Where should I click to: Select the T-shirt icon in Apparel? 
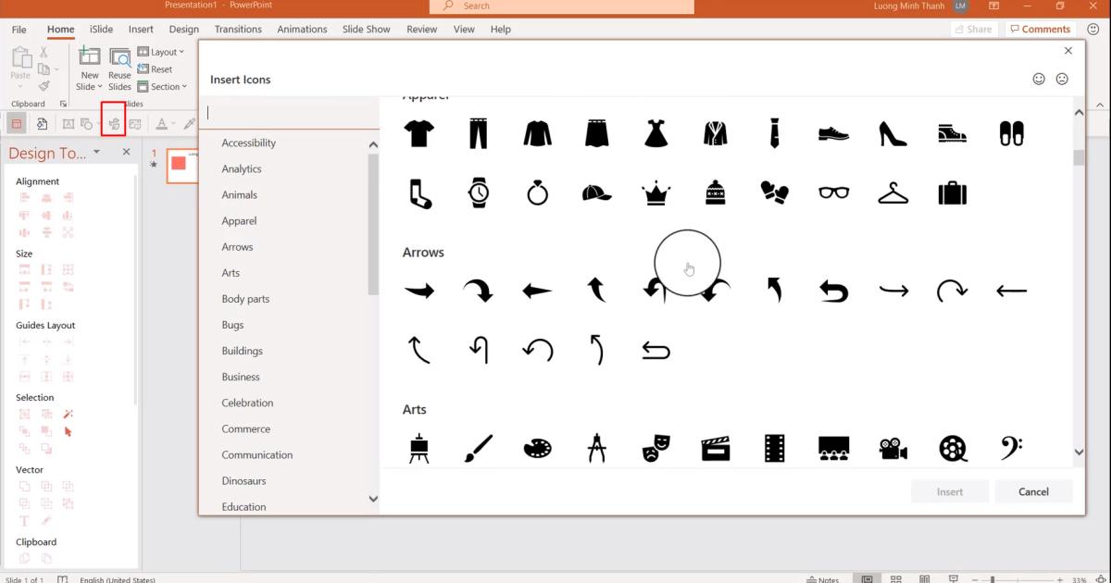pyautogui.click(x=418, y=132)
